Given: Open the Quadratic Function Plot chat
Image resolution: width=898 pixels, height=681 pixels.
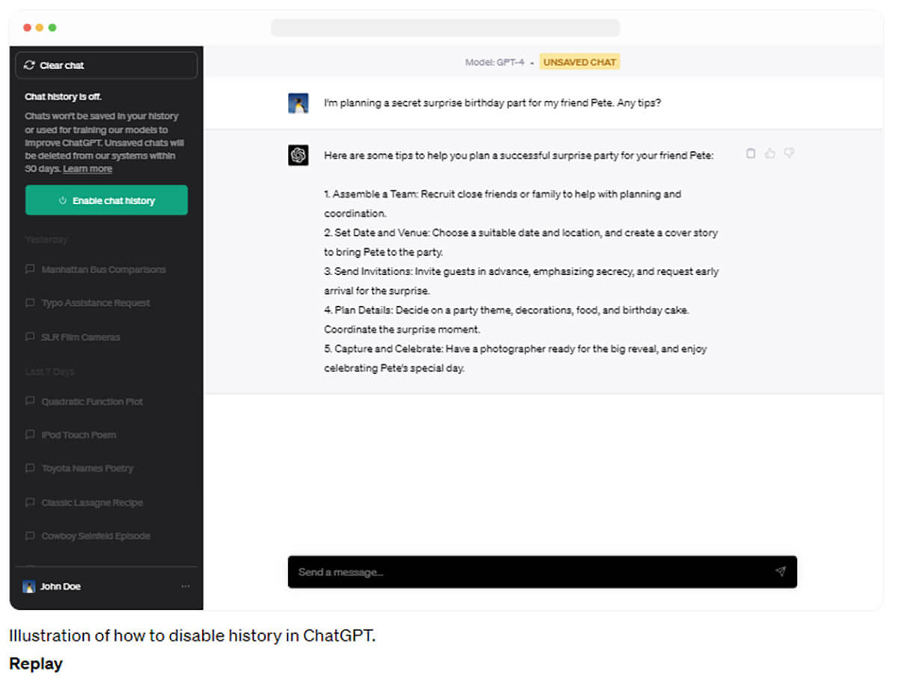Looking at the screenshot, I should [92, 401].
